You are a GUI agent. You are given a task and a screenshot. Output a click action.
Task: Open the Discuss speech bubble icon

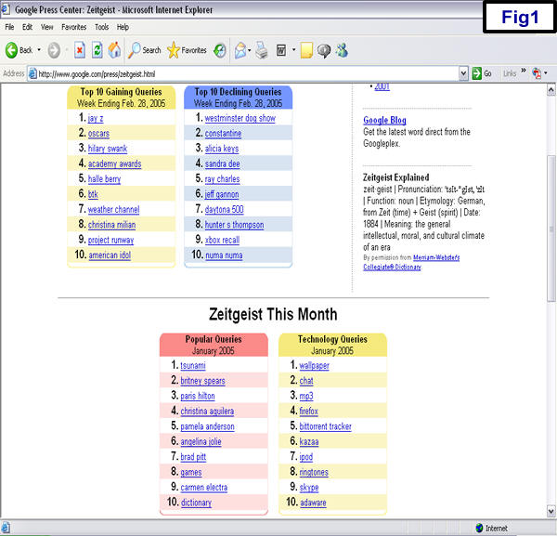point(324,51)
